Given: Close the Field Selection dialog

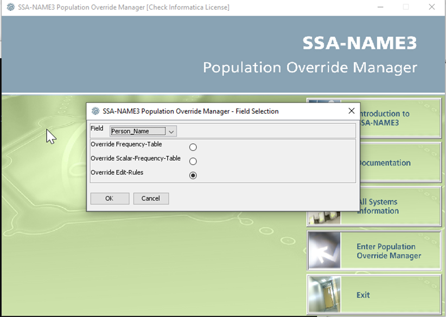Looking at the screenshot, I should coord(352,111).
